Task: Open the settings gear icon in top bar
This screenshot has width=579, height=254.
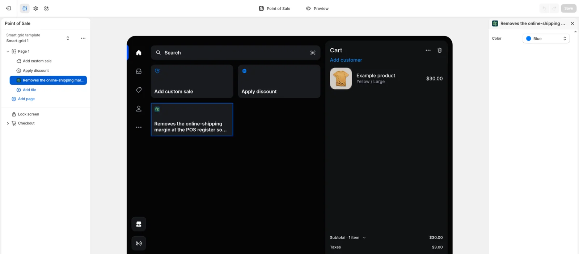Action: click(x=35, y=8)
